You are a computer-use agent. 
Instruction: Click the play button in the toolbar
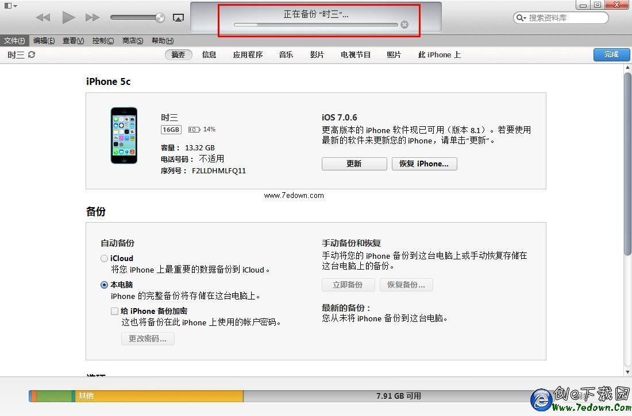68,17
